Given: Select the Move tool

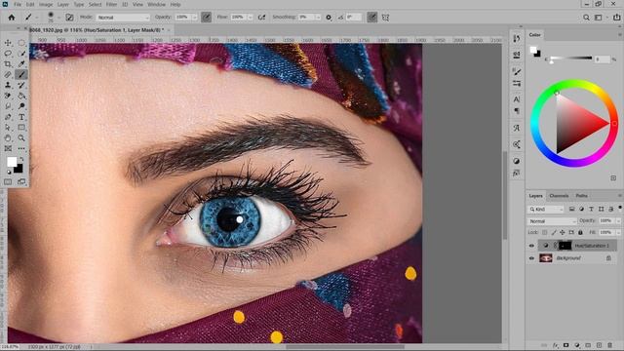Looking at the screenshot, I should point(8,43).
